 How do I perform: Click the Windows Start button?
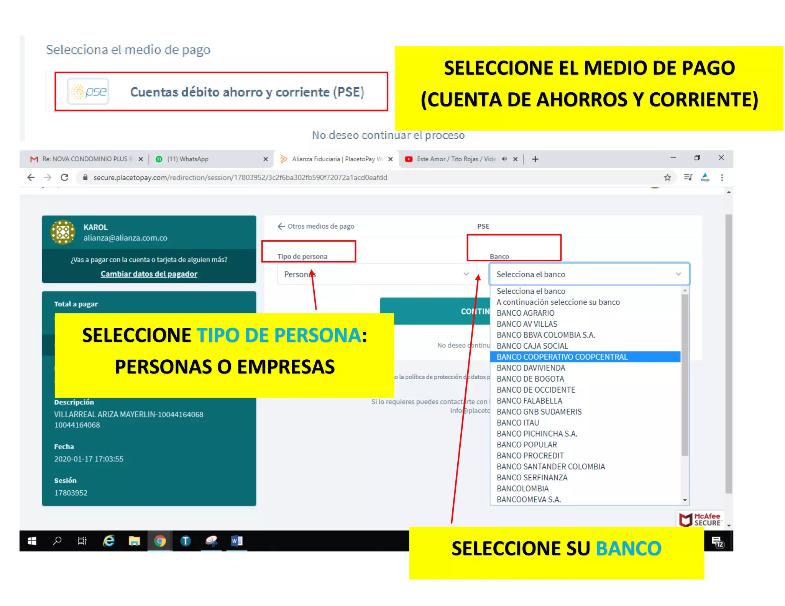[32, 540]
